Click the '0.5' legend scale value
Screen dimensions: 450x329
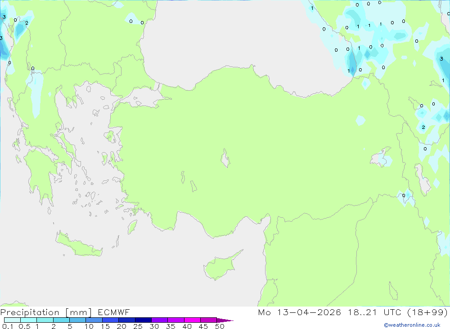tap(24, 326)
